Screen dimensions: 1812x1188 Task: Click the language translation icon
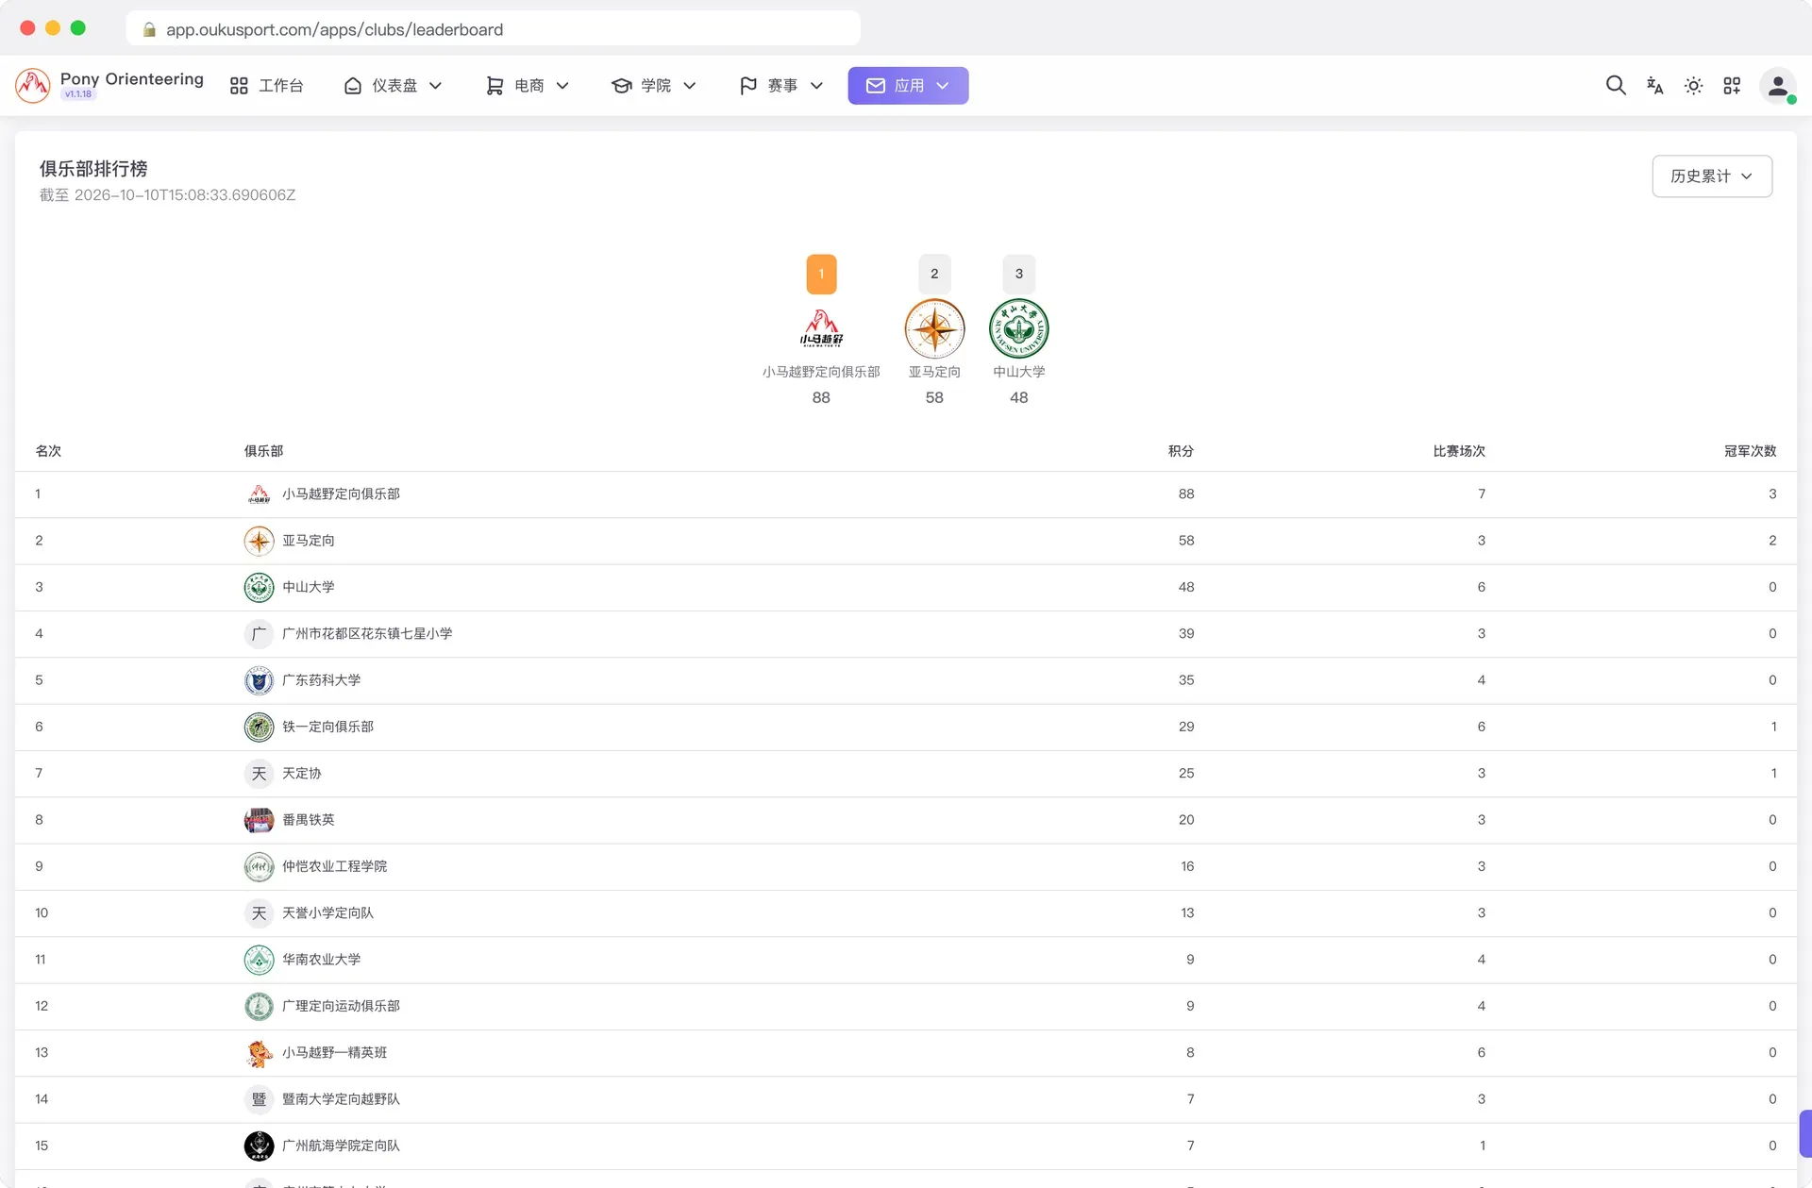click(x=1654, y=86)
